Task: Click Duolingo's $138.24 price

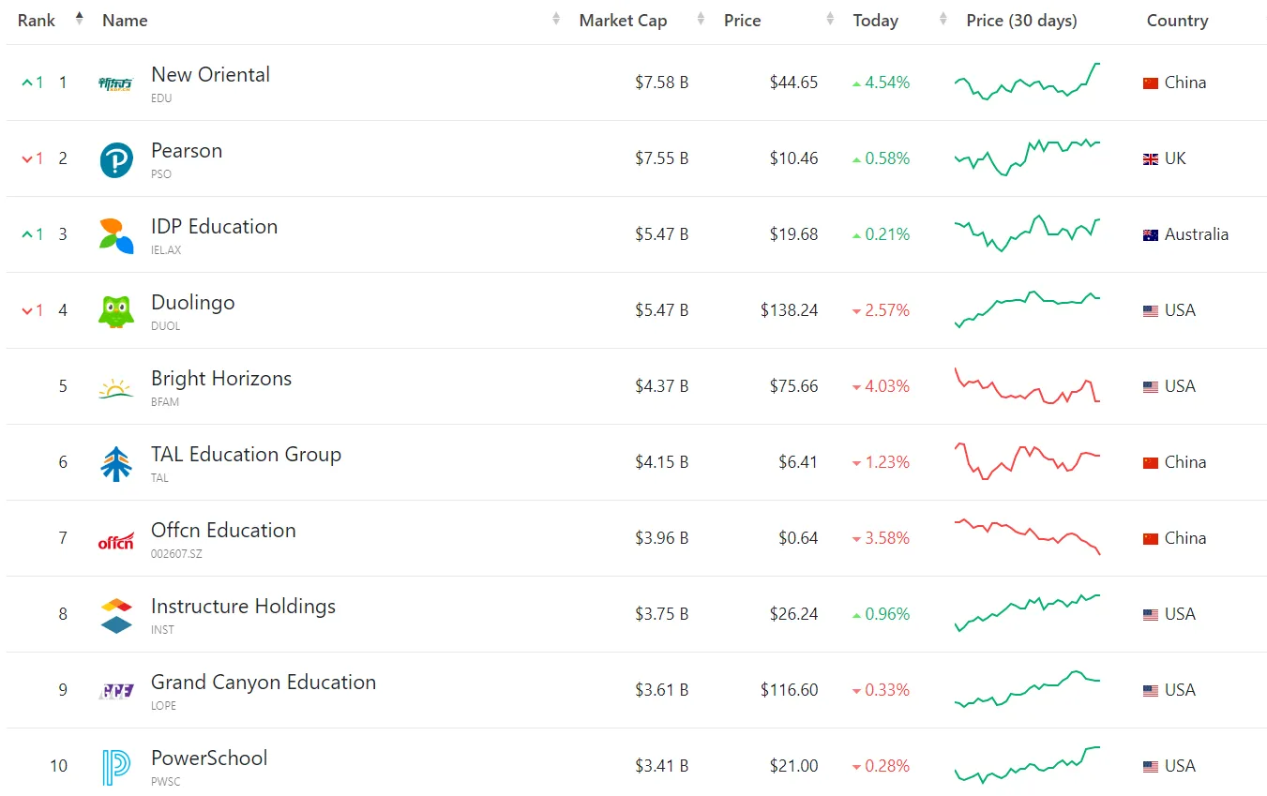Action: coord(789,310)
